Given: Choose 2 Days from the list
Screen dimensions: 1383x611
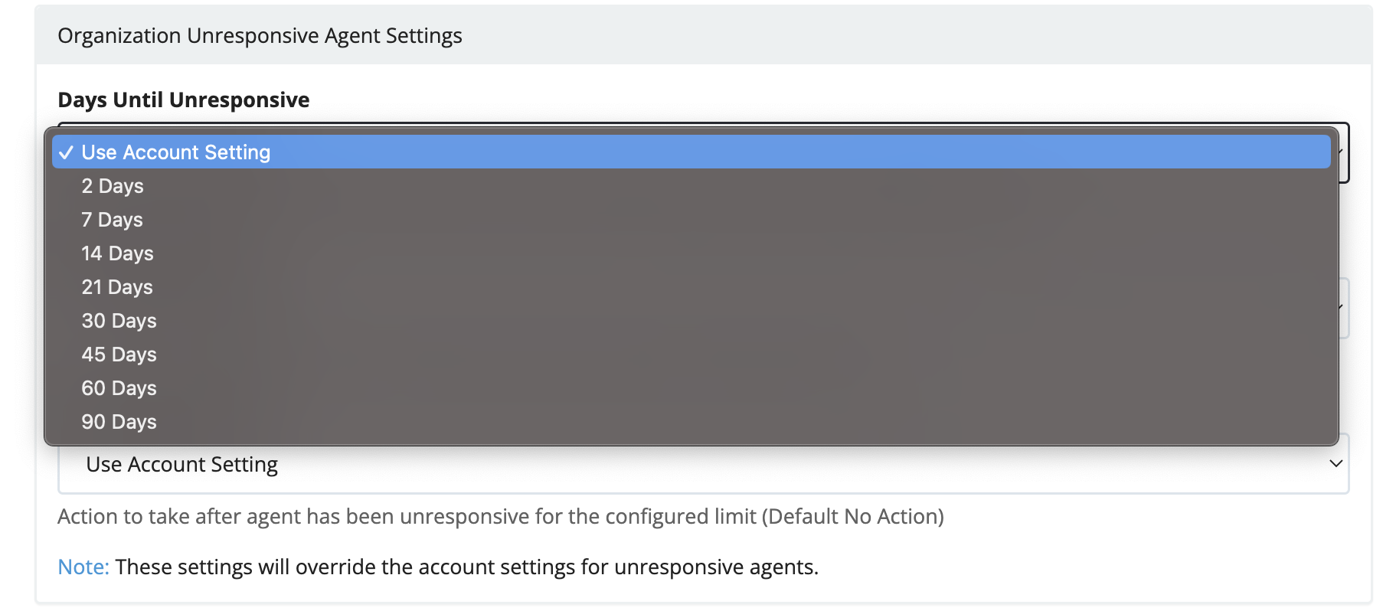Looking at the screenshot, I should [x=691, y=186].
